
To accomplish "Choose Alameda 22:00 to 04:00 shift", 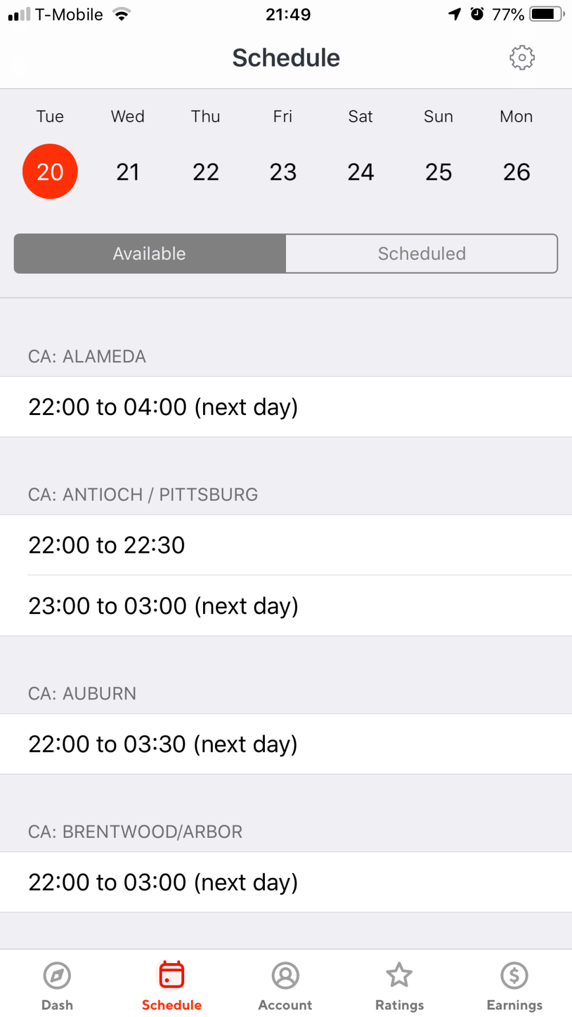I will (x=286, y=407).
